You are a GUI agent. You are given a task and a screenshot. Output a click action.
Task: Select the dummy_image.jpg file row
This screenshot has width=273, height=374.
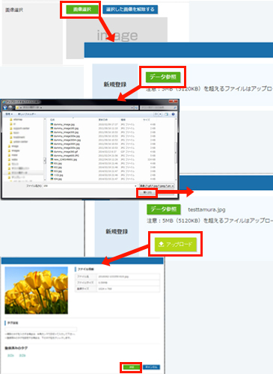(103, 124)
